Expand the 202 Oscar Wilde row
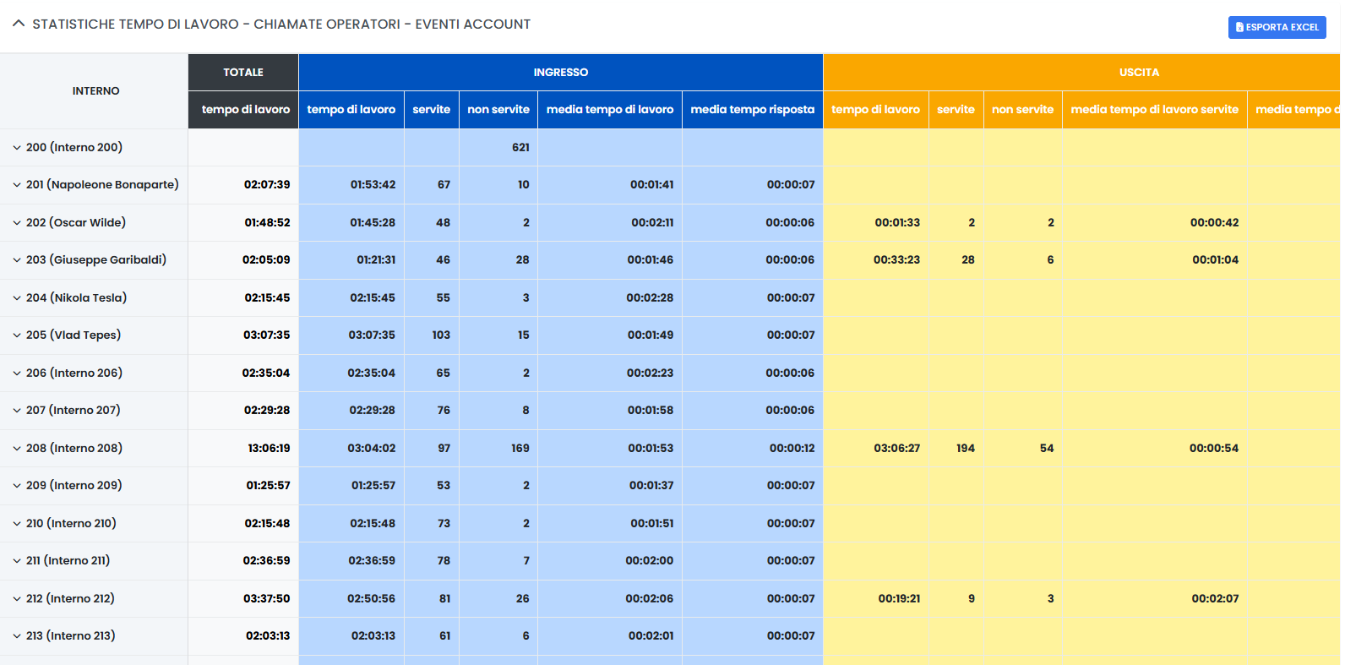The width and height of the screenshot is (1345, 665). tap(17, 223)
